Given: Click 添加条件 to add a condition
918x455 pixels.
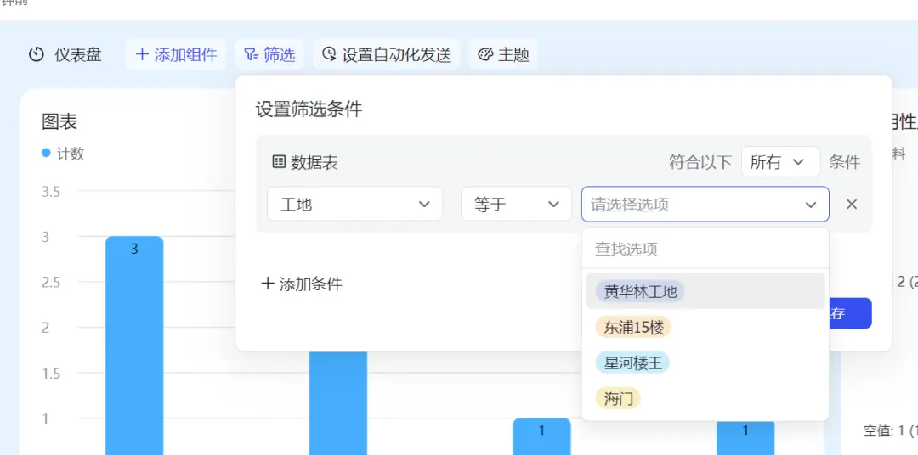Looking at the screenshot, I should (302, 284).
